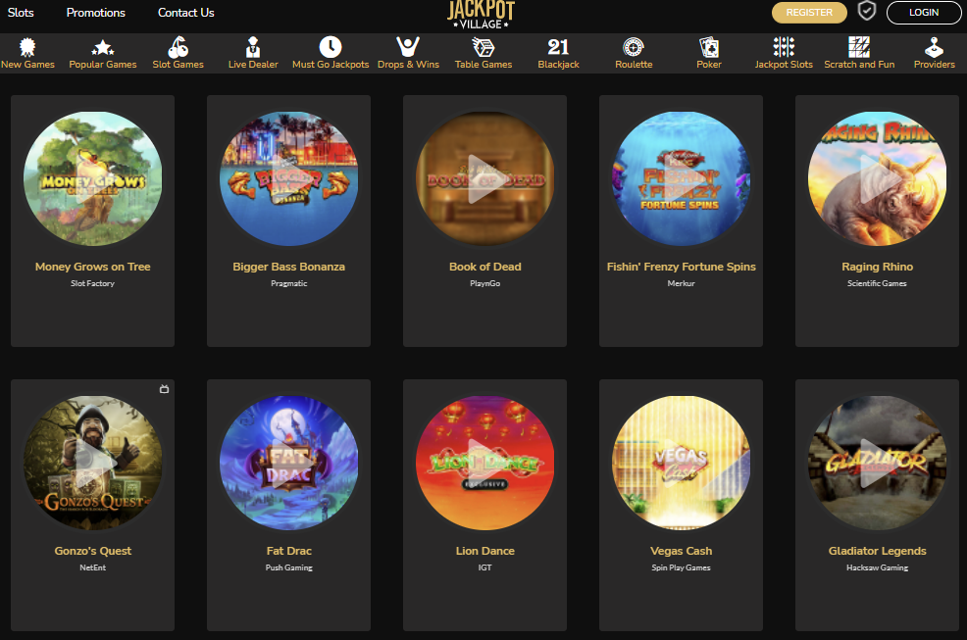Play the Book of Dead game thumbnail

click(x=484, y=178)
